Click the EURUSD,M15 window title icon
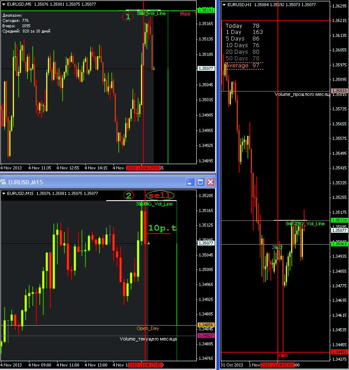 tap(3, 182)
